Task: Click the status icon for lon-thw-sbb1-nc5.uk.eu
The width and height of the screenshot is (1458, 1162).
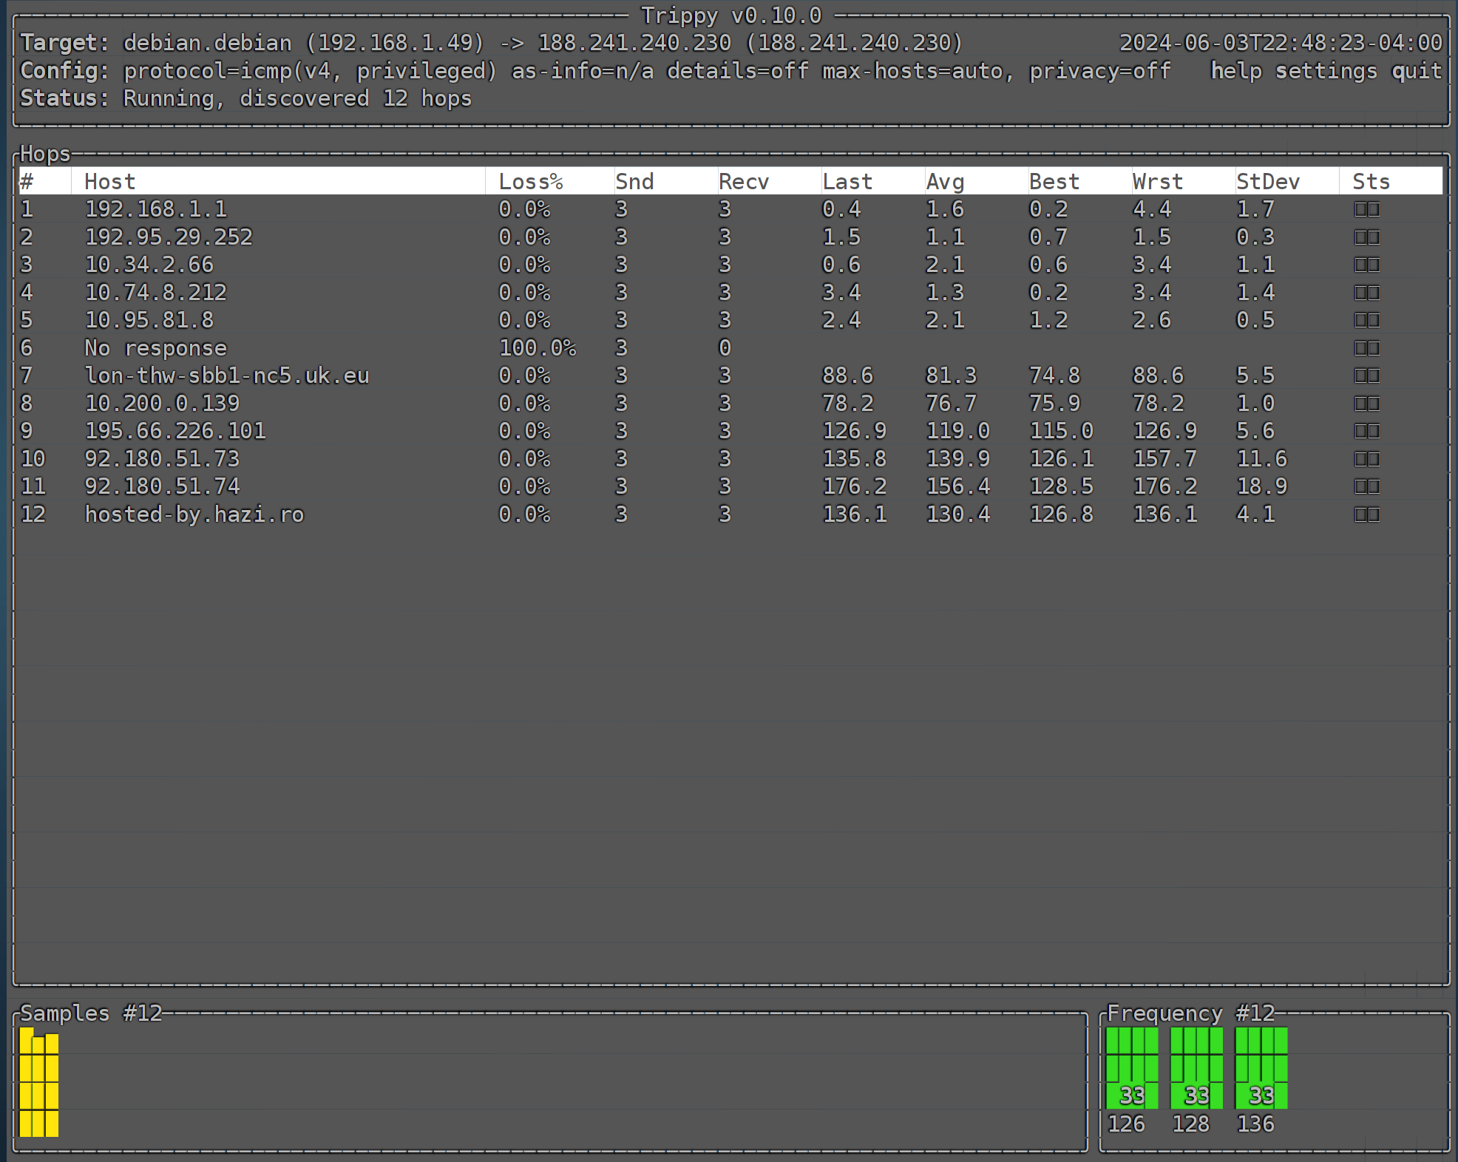Action: [x=1366, y=376]
